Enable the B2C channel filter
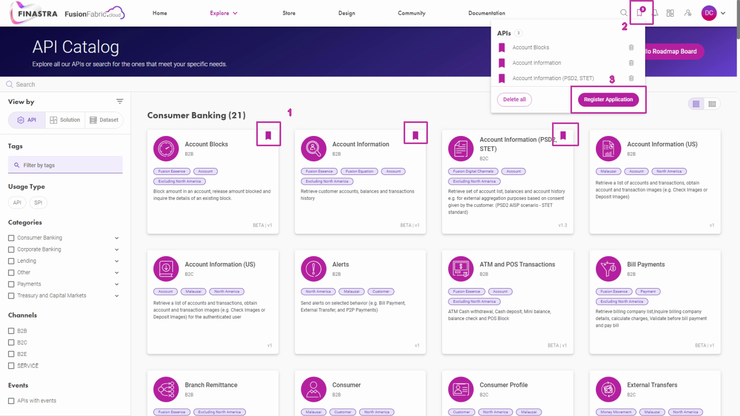The height and width of the screenshot is (416, 740). coord(11,343)
